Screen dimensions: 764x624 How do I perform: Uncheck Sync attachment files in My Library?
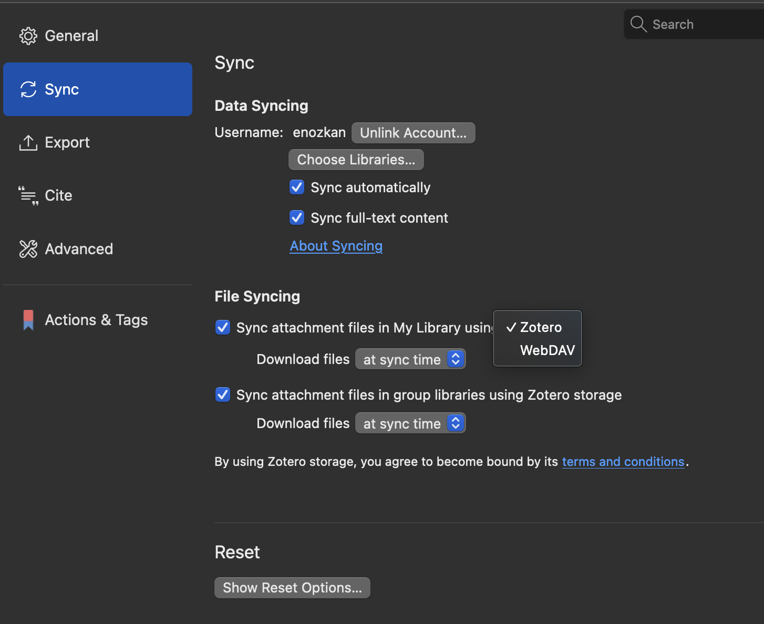click(223, 328)
